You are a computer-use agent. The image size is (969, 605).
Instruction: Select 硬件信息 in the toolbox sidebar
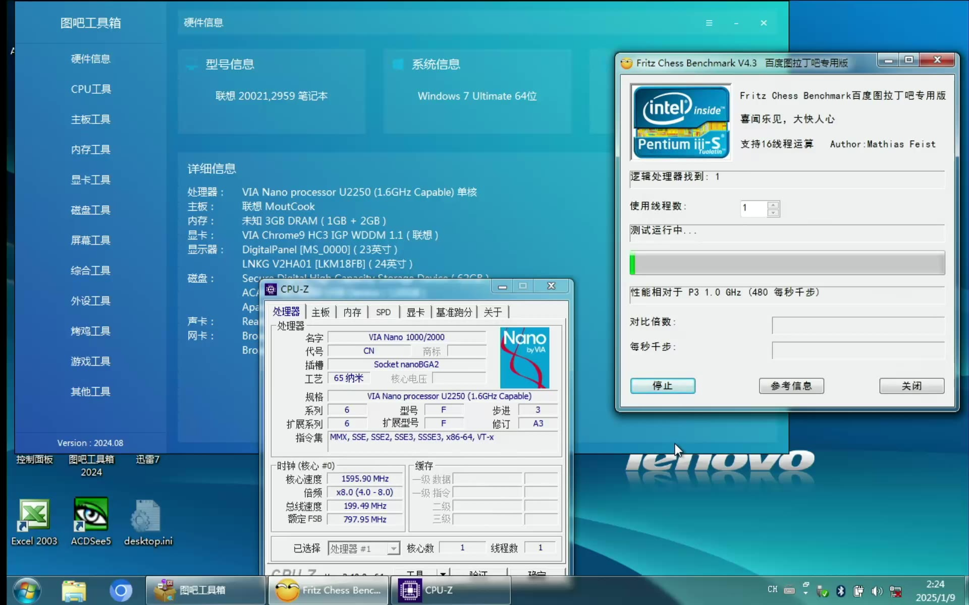(x=90, y=59)
